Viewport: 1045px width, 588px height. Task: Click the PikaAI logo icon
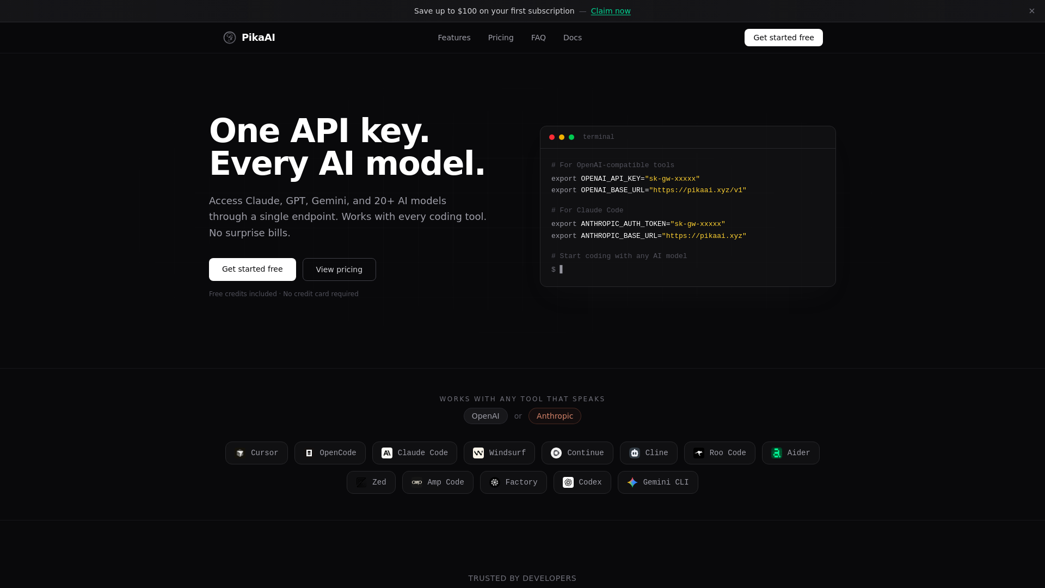(230, 38)
